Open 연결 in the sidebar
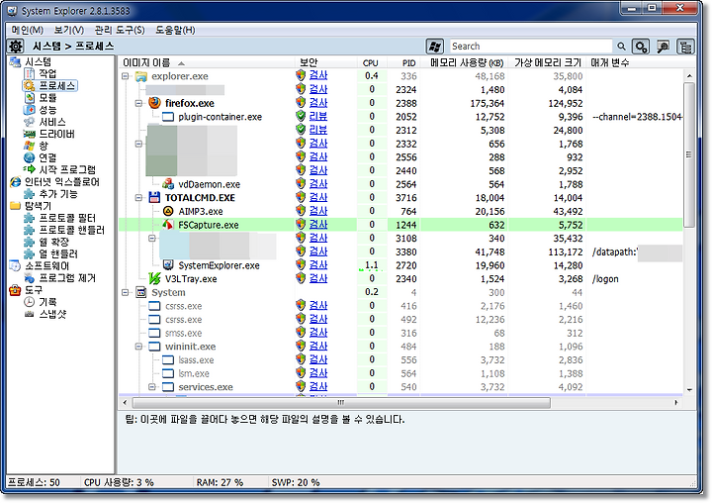This screenshot has width=712, height=503. click(47, 157)
